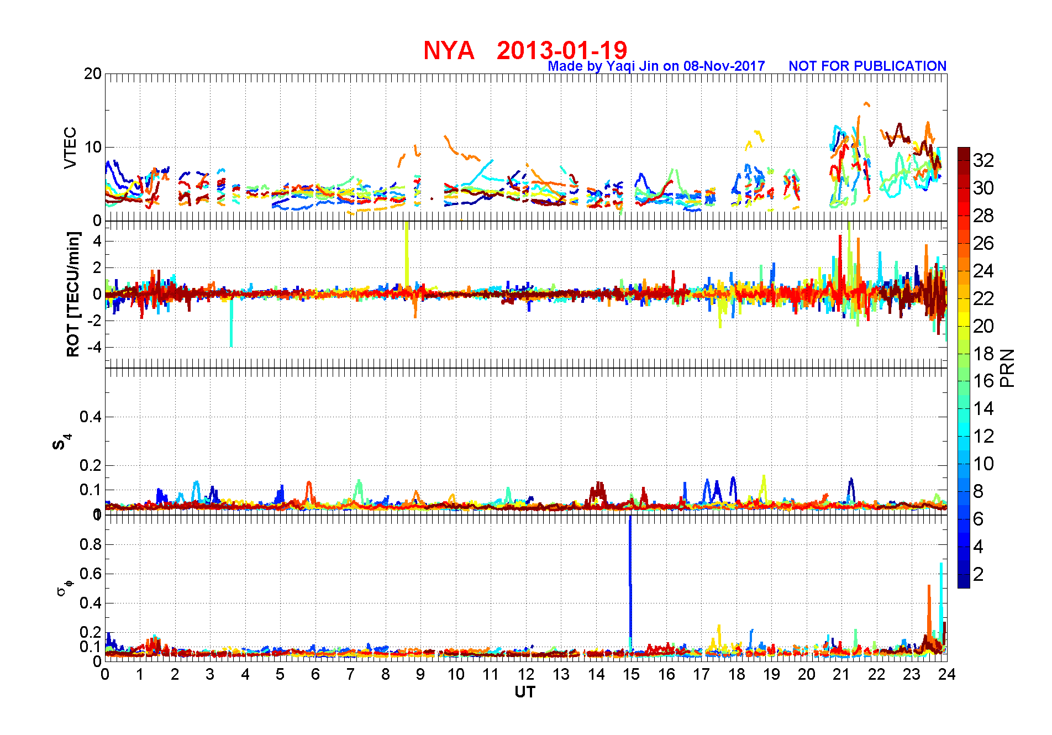
Task: Click the PRN colorbar near value 32
Action: (964, 160)
